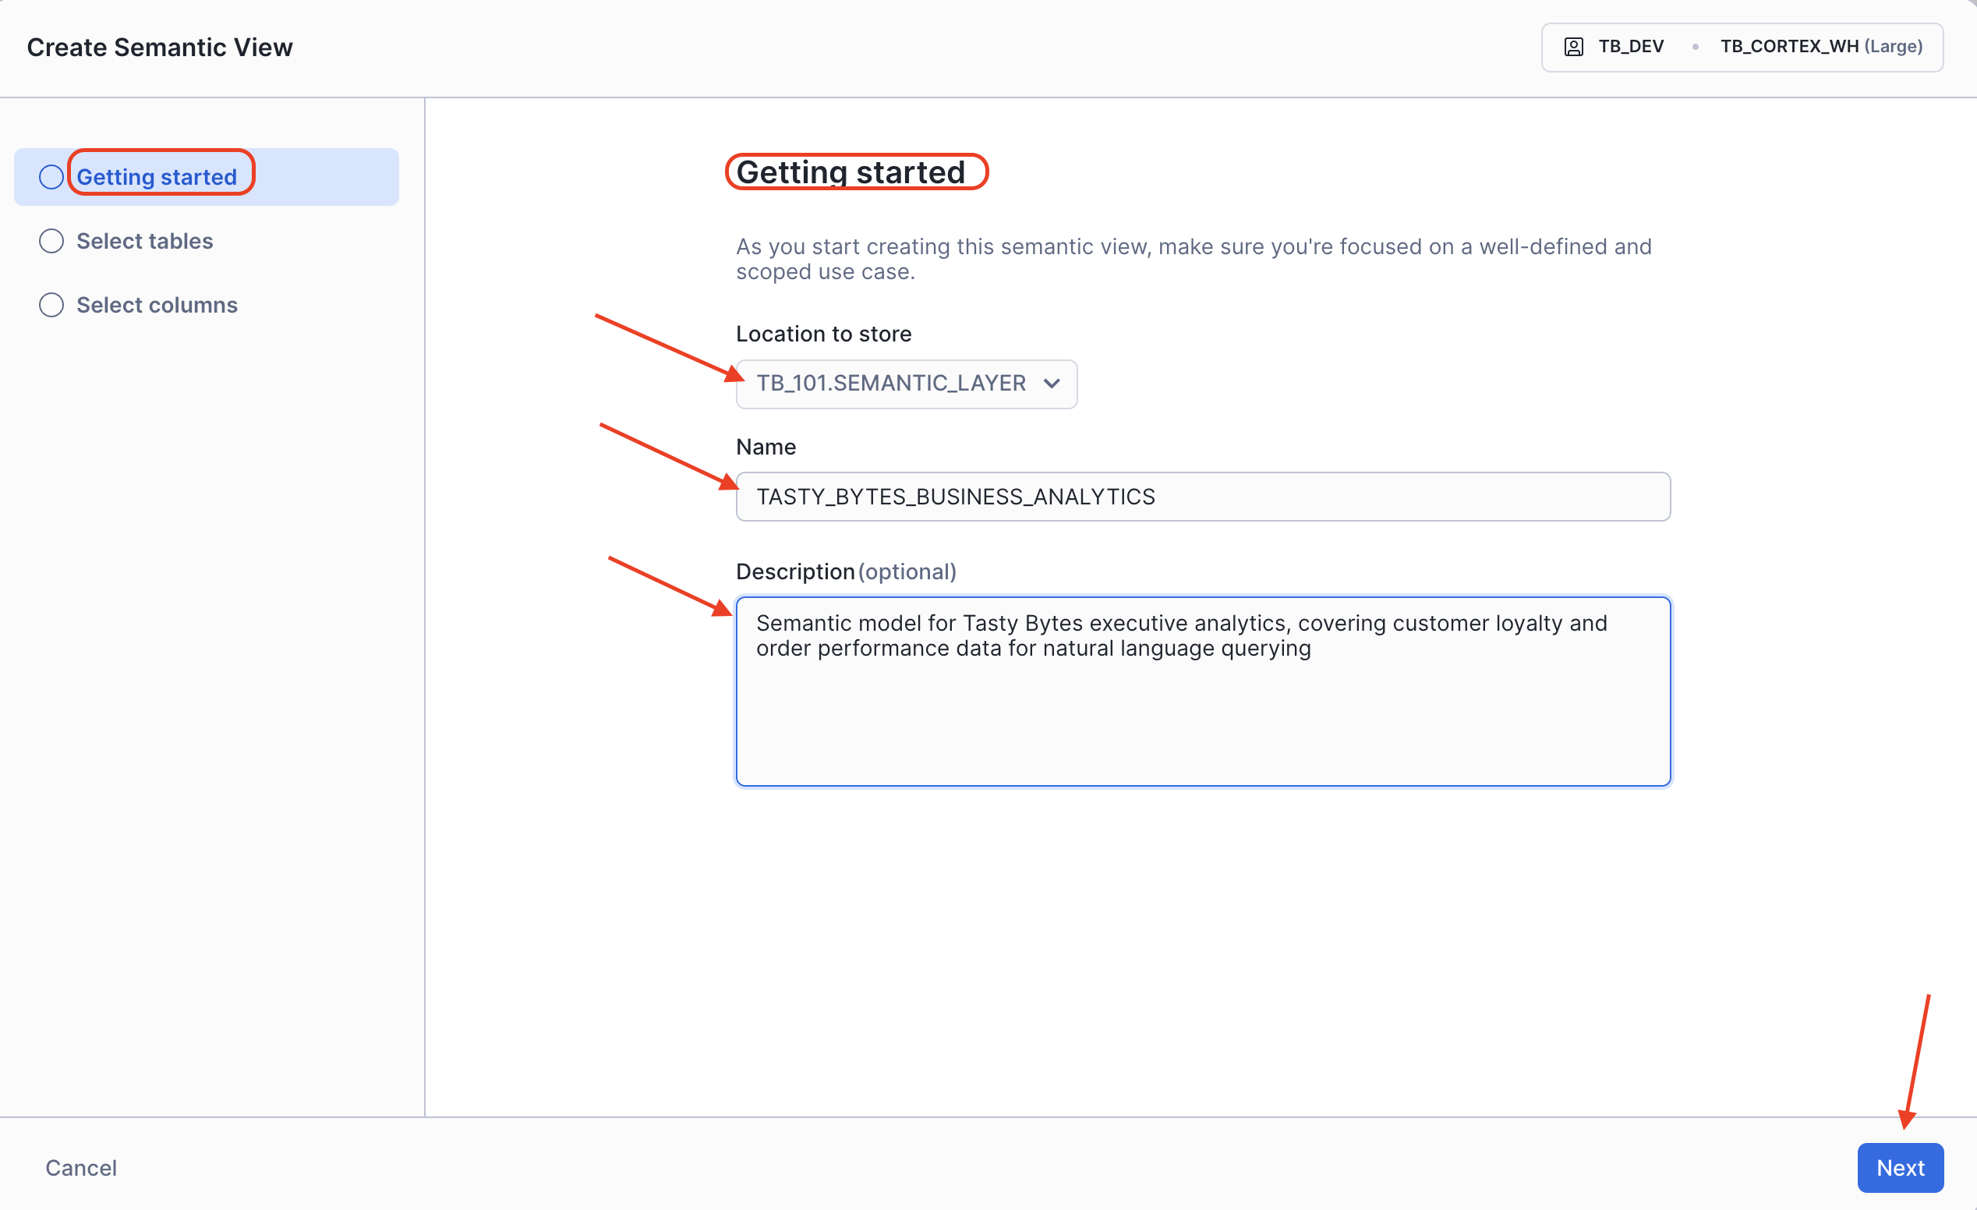The height and width of the screenshot is (1210, 1977).
Task: Click the Create Semantic View title
Action: pyautogui.click(x=160, y=48)
